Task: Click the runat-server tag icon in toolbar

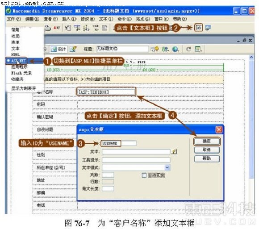Action: tap(95, 28)
